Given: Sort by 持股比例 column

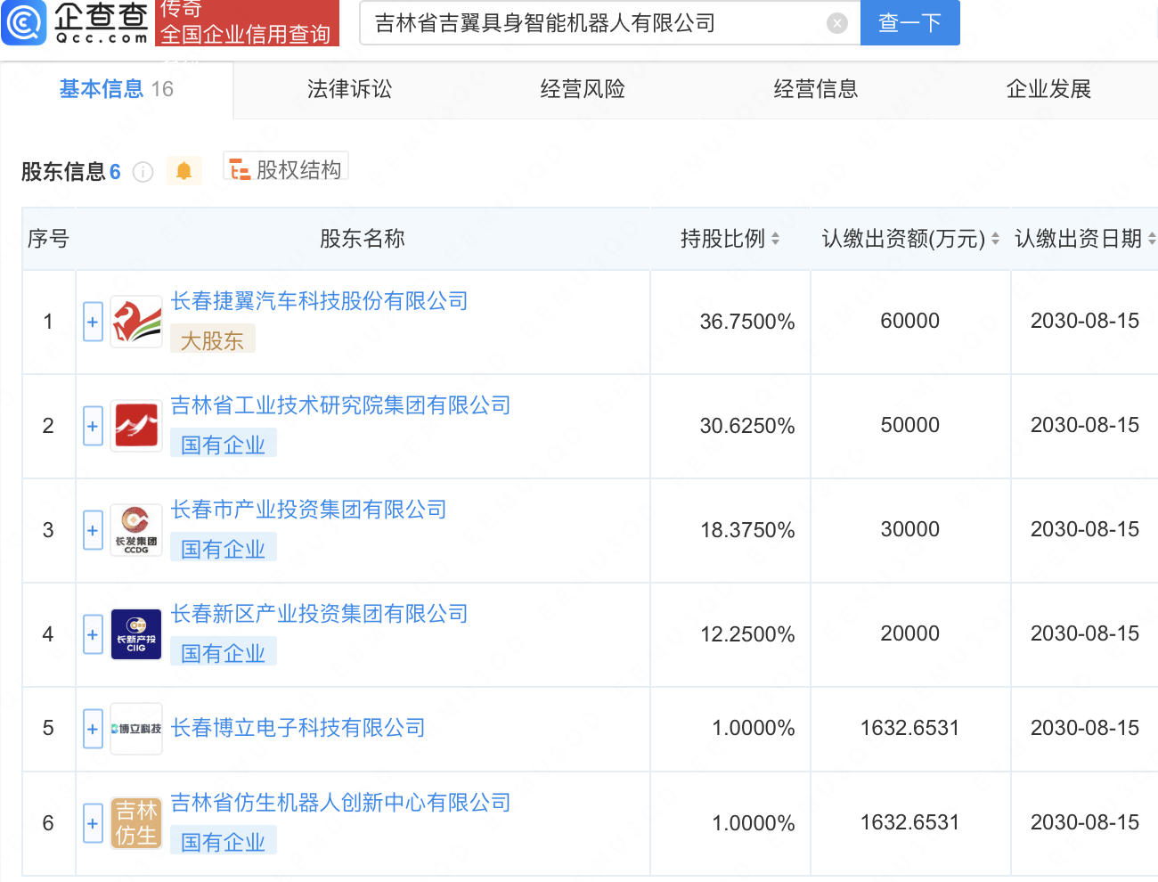Looking at the screenshot, I should 775,239.
